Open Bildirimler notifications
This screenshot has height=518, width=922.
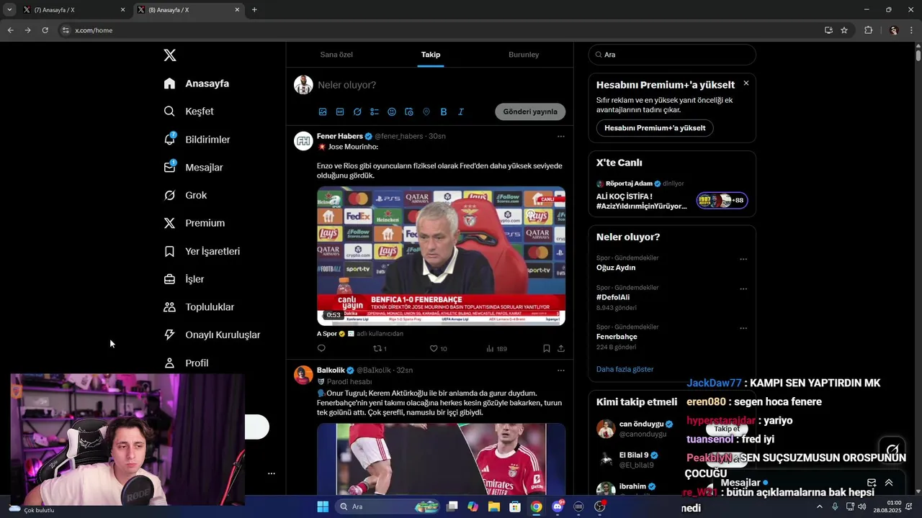click(x=197, y=140)
